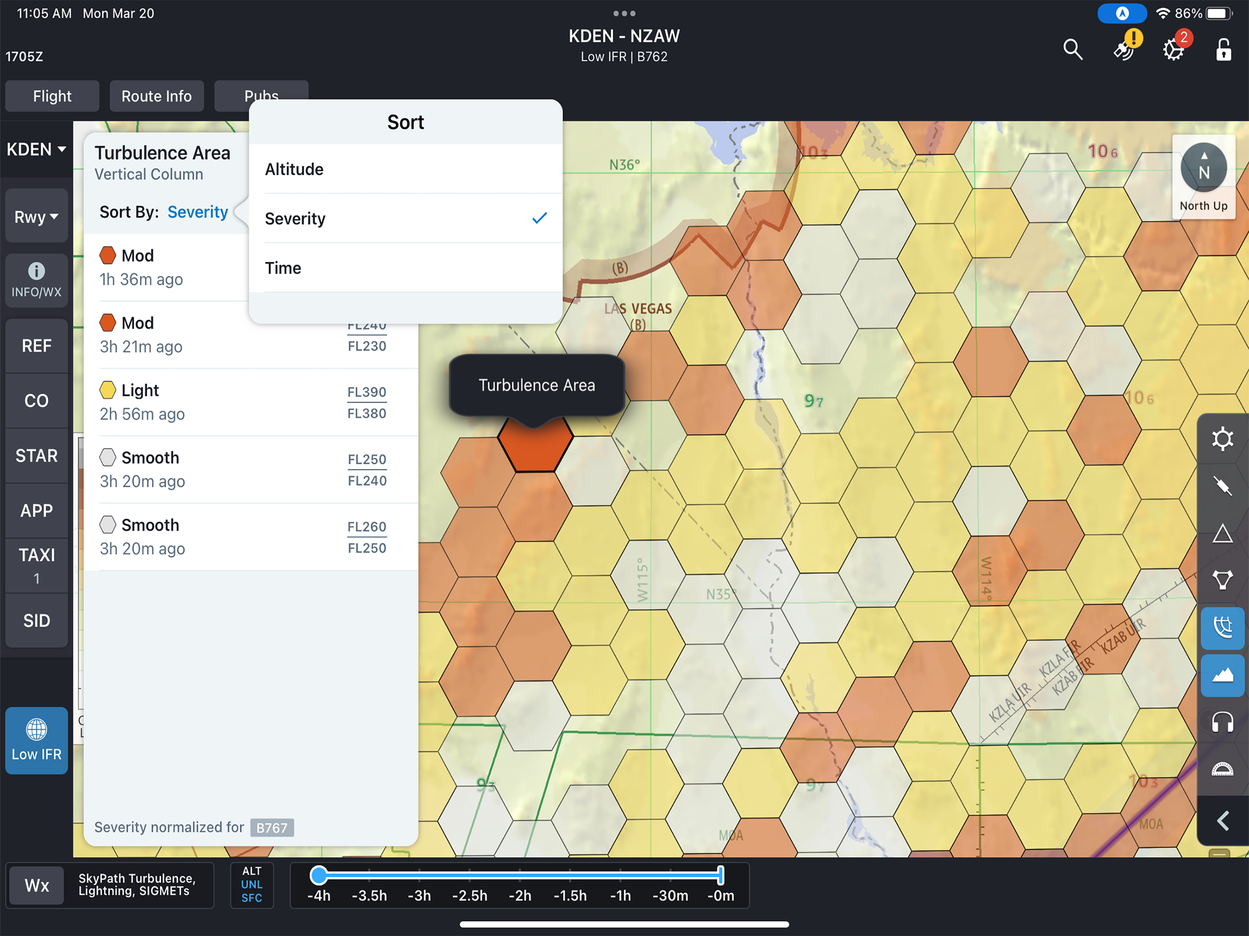
Task: Toggle the airspace map layer button
Action: (1222, 628)
